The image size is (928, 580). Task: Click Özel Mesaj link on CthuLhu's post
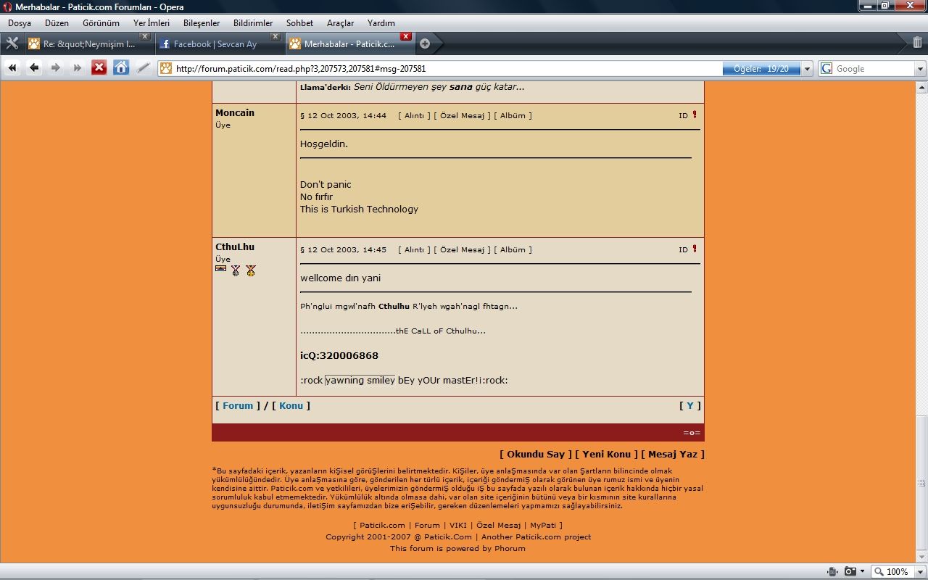pos(462,249)
